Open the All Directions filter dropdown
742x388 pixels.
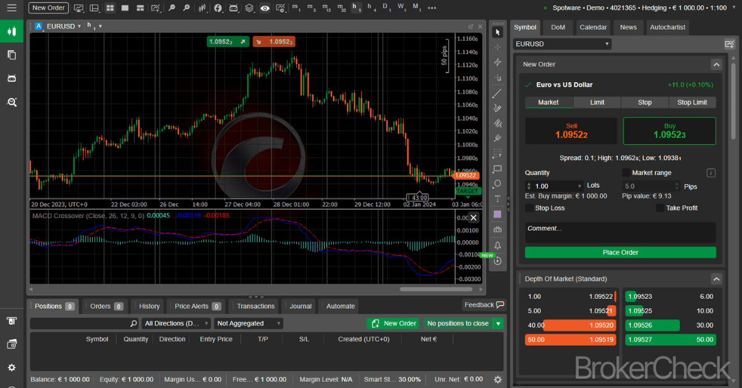pos(176,323)
